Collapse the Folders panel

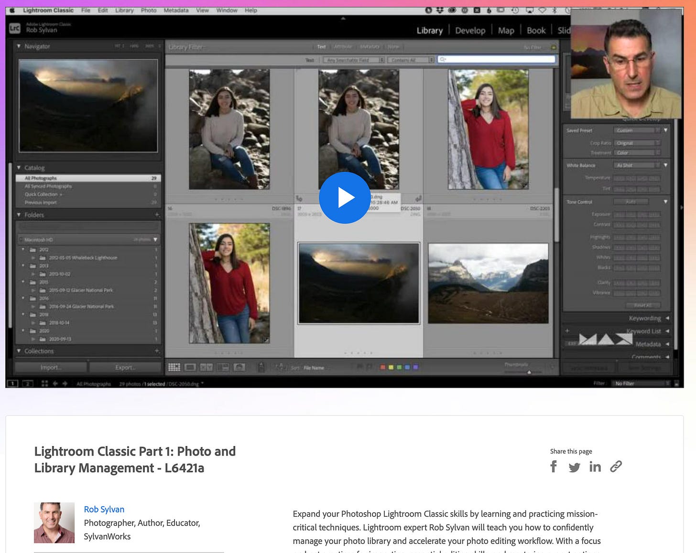coord(19,215)
